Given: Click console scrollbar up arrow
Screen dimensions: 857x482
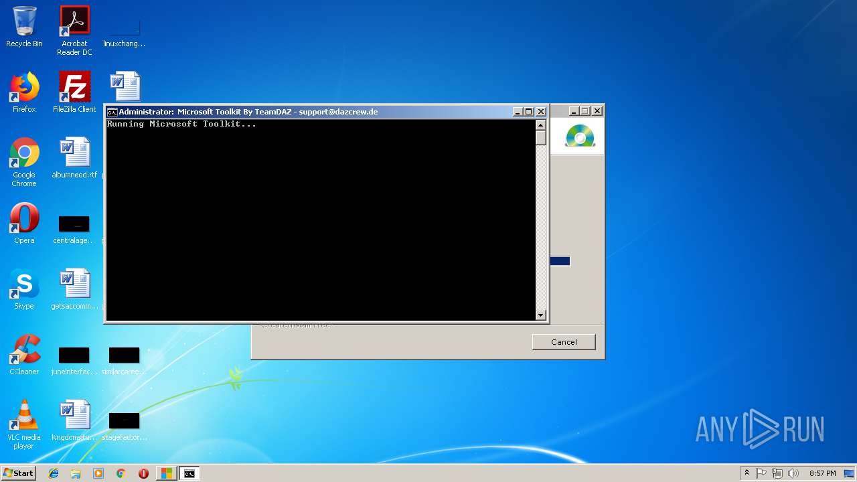Looking at the screenshot, I should [541, 125].
